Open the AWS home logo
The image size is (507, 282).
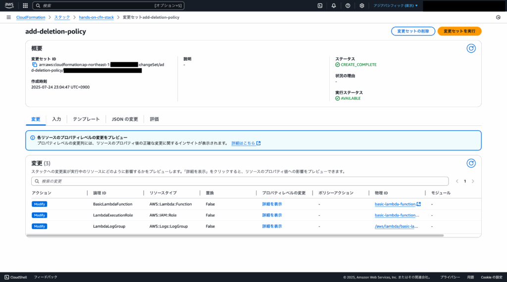point(9,5)
